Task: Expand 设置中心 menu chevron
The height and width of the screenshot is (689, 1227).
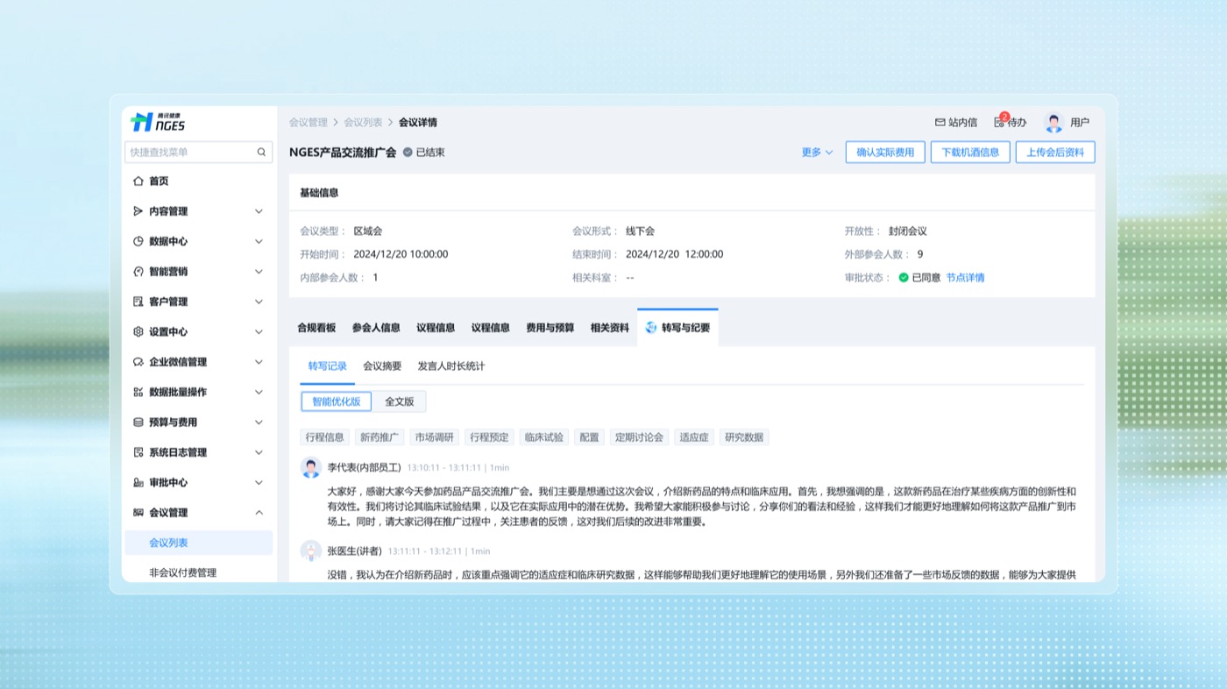Action: [x=259, y=331]
